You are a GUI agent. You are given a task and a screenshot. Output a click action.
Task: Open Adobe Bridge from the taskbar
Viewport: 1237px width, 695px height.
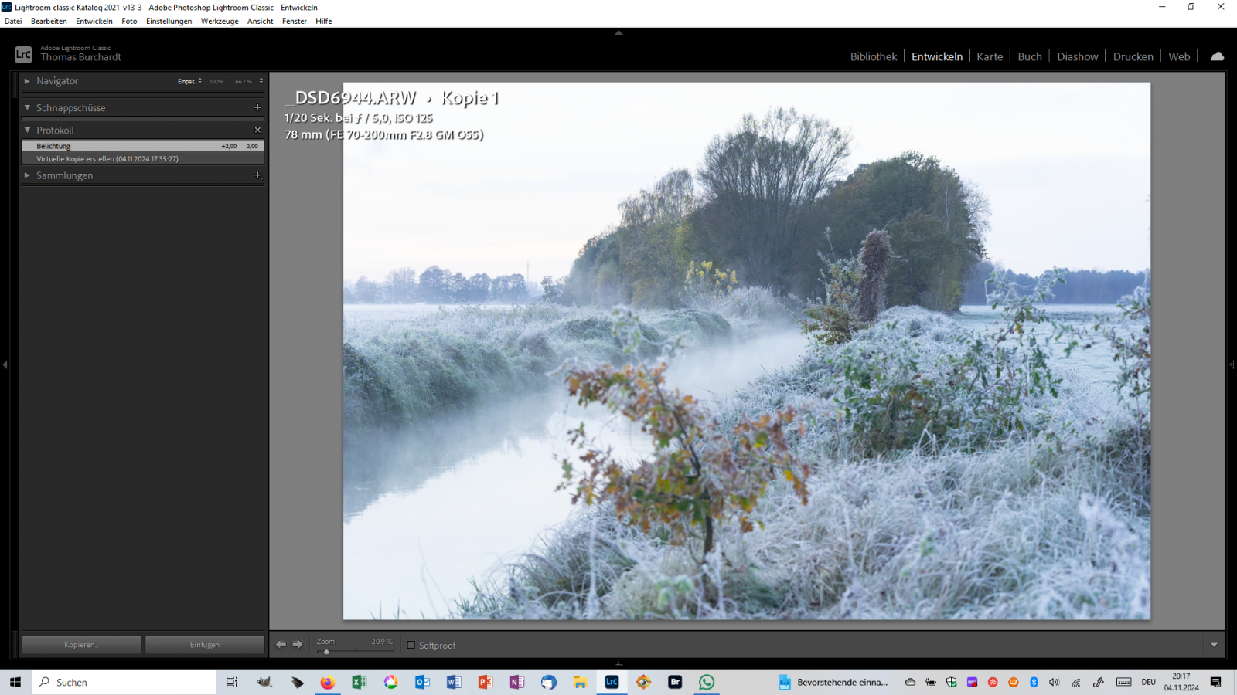click(675, 682)
